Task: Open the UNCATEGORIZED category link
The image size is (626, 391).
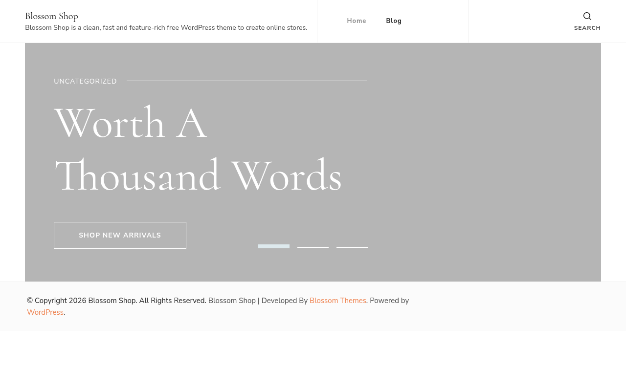Action: click(85, 81)
